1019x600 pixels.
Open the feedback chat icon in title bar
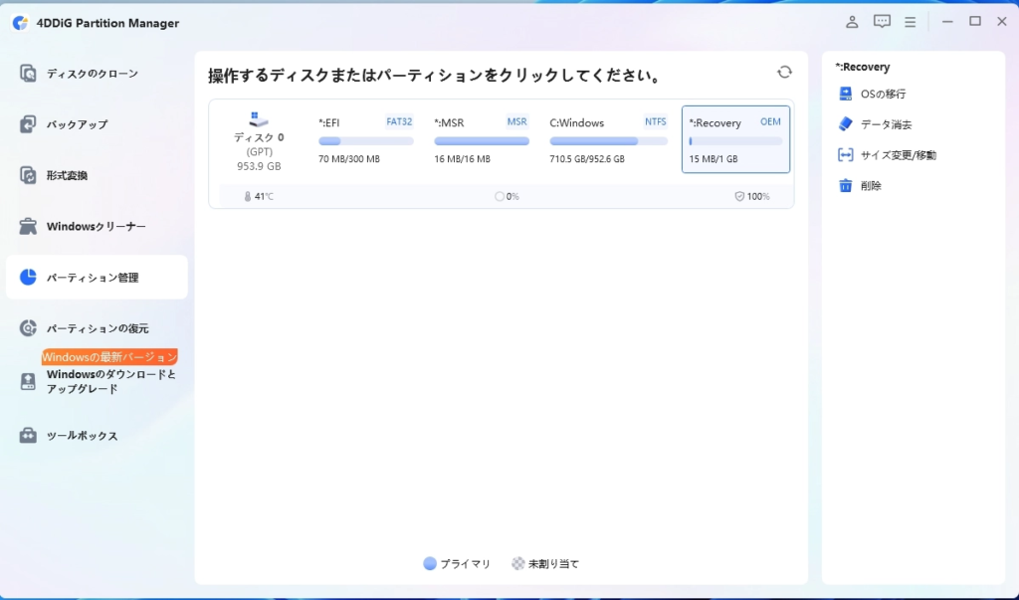(x=882, y=22)
